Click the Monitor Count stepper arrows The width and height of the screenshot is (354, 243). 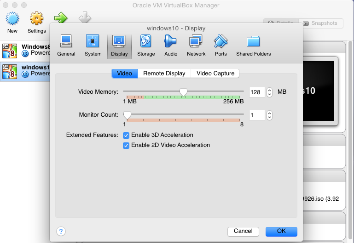(x=270, y=115)
